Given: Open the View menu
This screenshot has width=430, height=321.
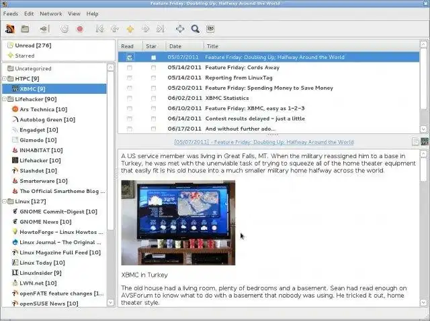Looking at the screenshot, I should [x=74, y=13].
